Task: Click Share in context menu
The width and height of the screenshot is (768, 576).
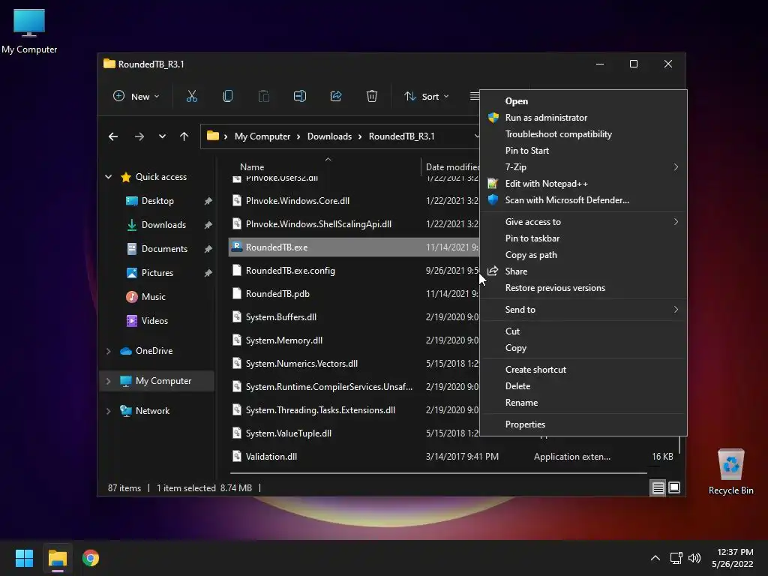Action: (x=583, y=271)
